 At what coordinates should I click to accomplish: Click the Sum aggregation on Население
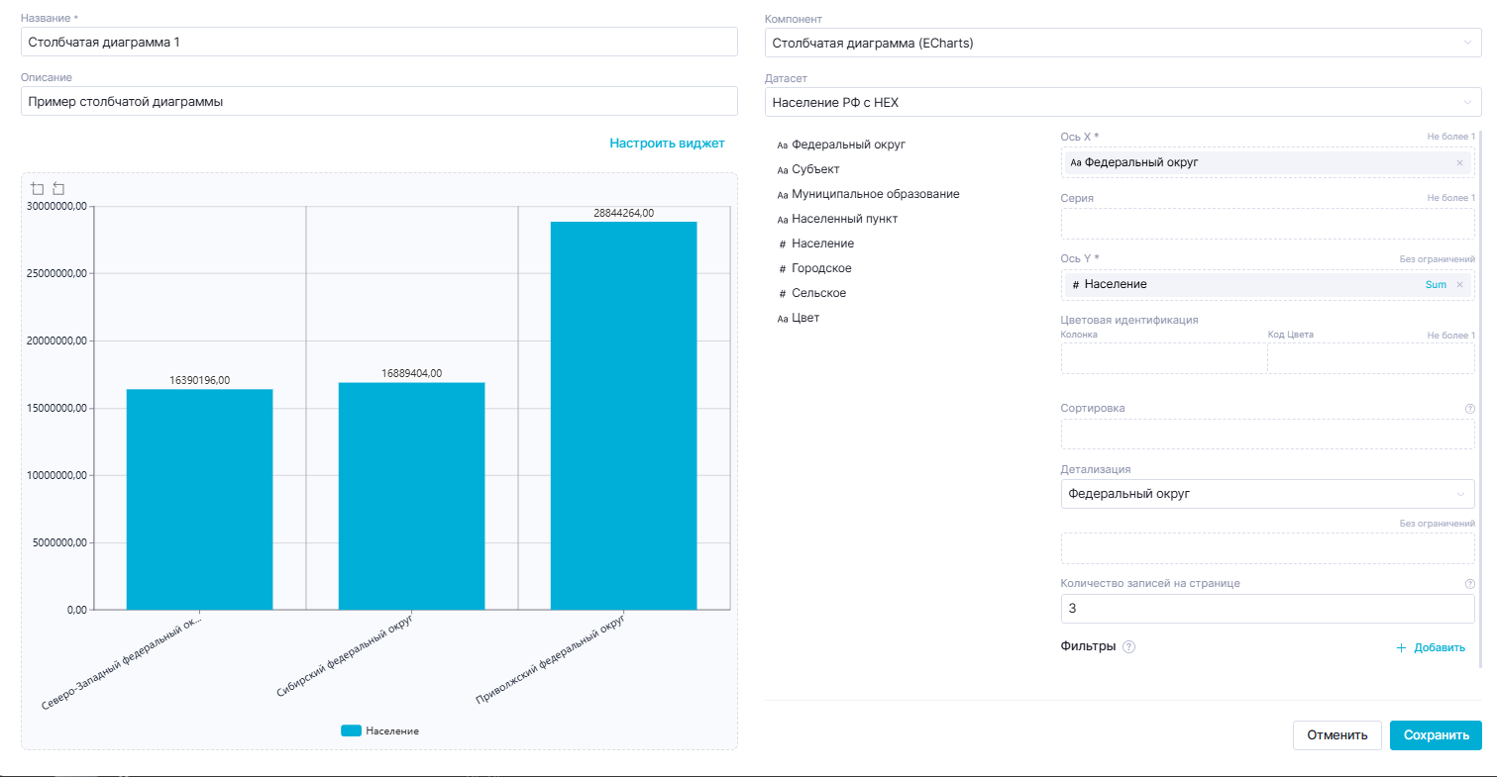1436,284
